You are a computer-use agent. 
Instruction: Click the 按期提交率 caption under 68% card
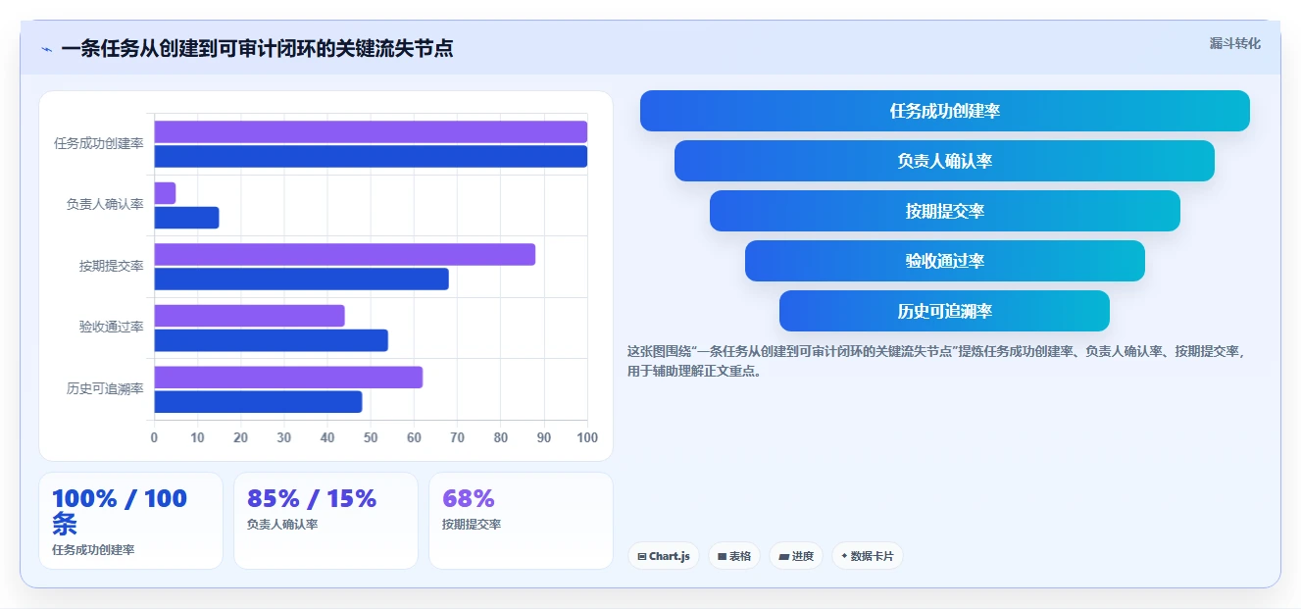pos(472,525)
